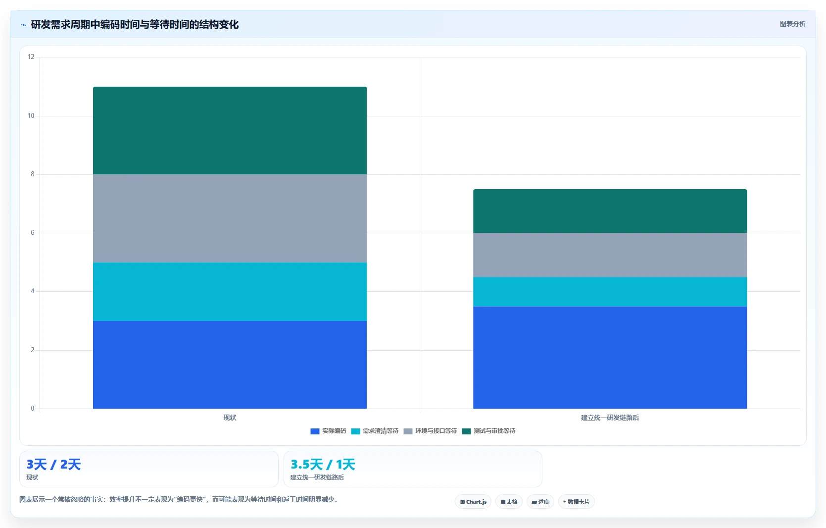
Task: Click the 3天 / 2天 data card value
Action: tap(53, 465)
